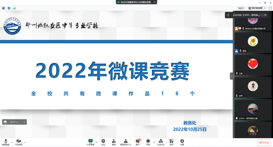273x147 pixels.
Task: Turn on the camera (开启视频)
Action: click(x=19, y=142)
